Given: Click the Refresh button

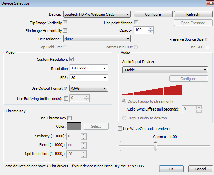Looking at the screenshot, I should tap(193, 14).
